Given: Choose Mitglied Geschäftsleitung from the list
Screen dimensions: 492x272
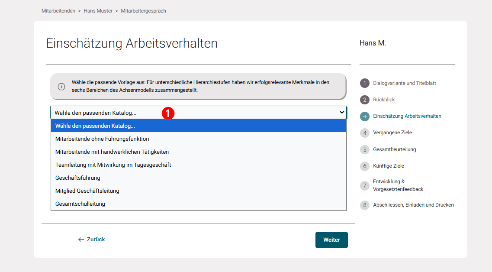Looking at the screenshot, I should pos(87,191).
